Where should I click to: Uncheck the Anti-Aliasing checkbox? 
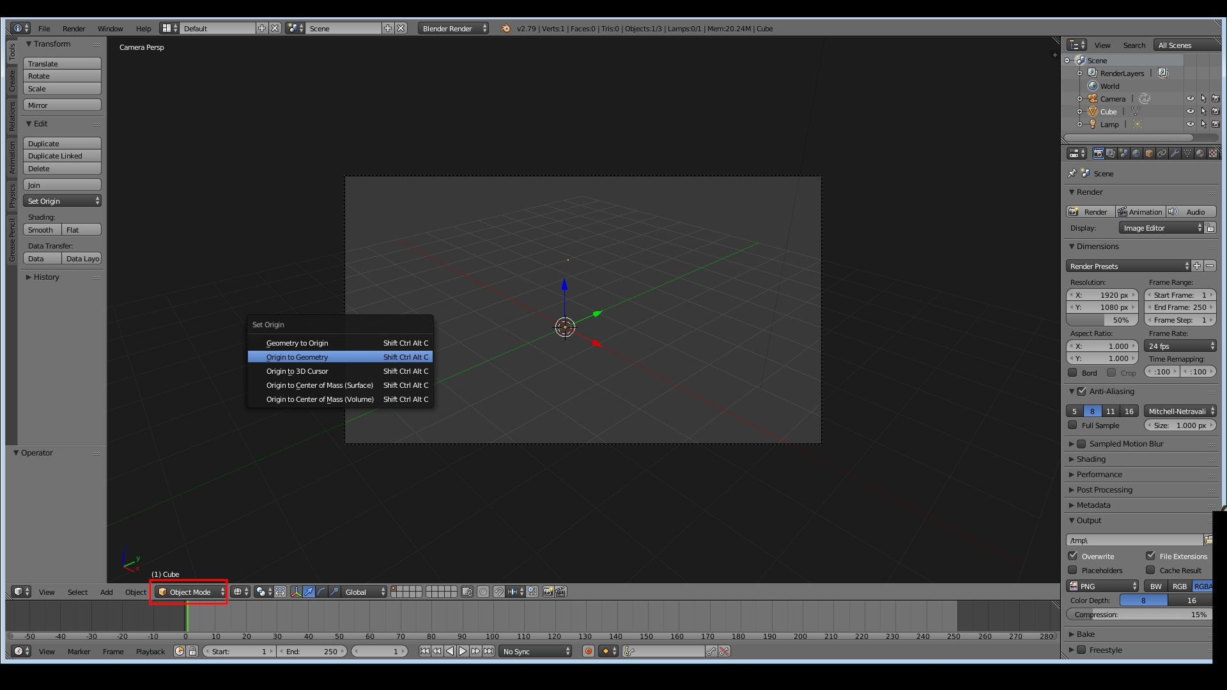coord(1081,391)
